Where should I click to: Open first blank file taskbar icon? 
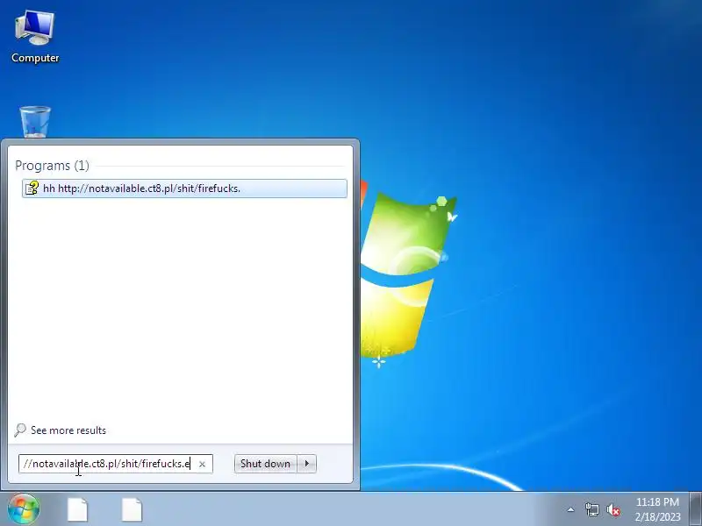click(77, 509)
